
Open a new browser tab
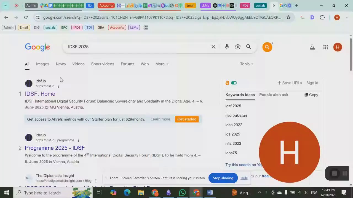pos(296,5)
